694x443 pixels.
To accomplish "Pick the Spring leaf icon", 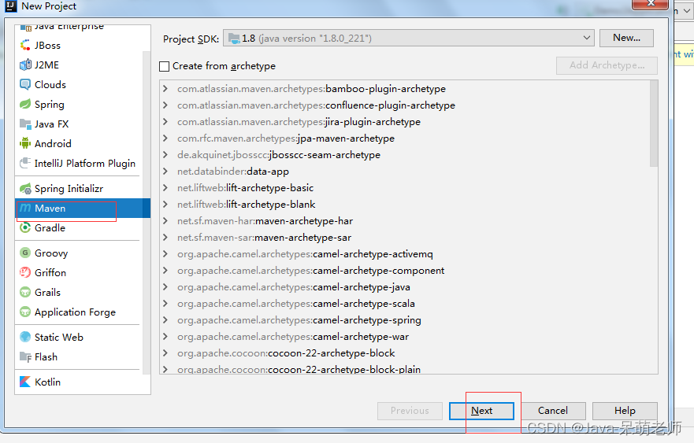I will click(x=25, y=105).
